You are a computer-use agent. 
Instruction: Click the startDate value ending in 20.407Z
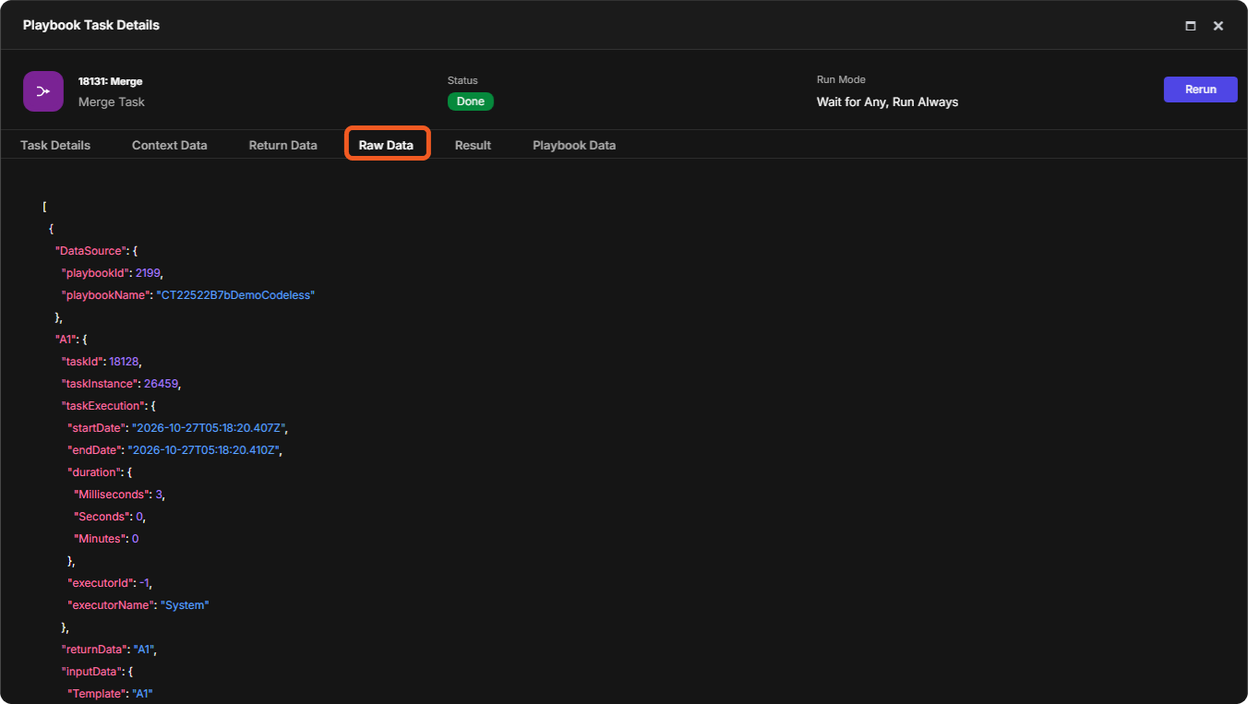click(210, 428)
